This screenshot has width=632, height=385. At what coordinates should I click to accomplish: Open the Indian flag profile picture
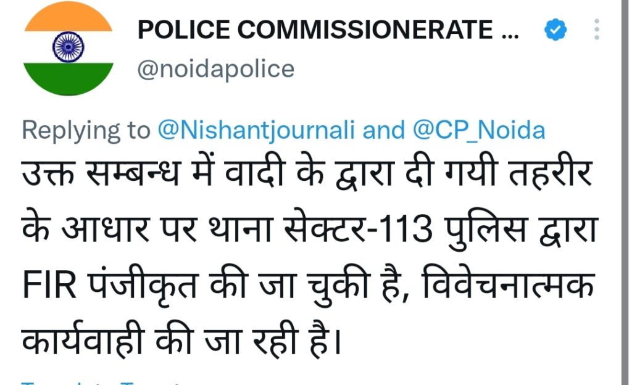68,48
